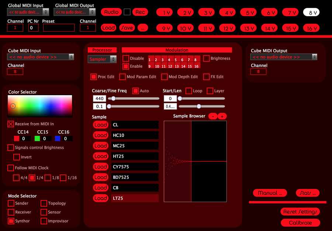Click the waveform in Sample Browser
Viewport: 332px width, 231px height.
[195, 161]
